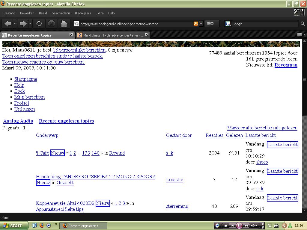Screen dimensions: 307x230
Task: Go to the Home page icon
Action: [x=64, y=24]
